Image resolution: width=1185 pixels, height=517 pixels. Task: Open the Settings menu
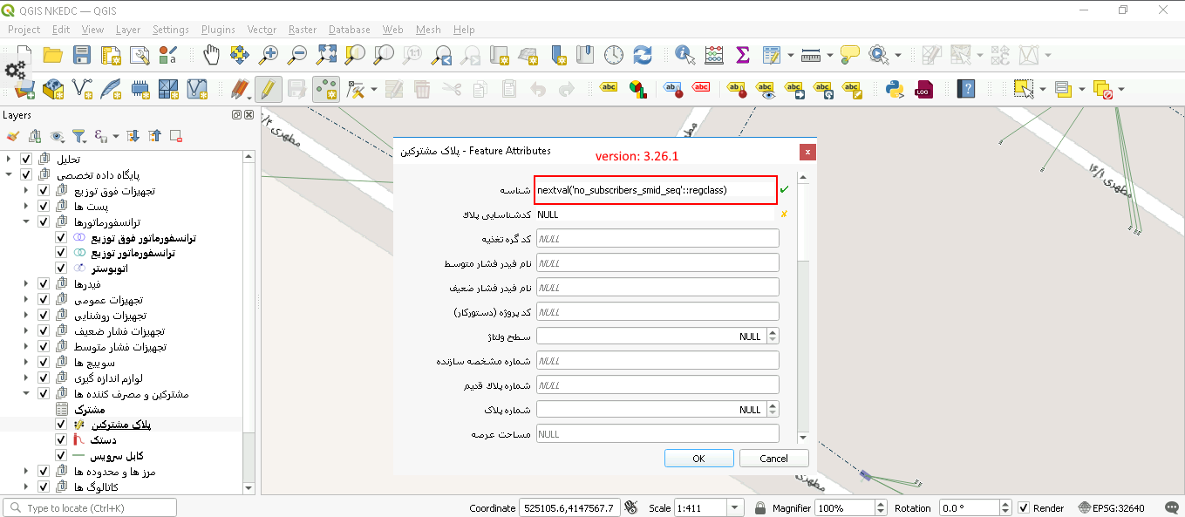[x=171, y=29]
